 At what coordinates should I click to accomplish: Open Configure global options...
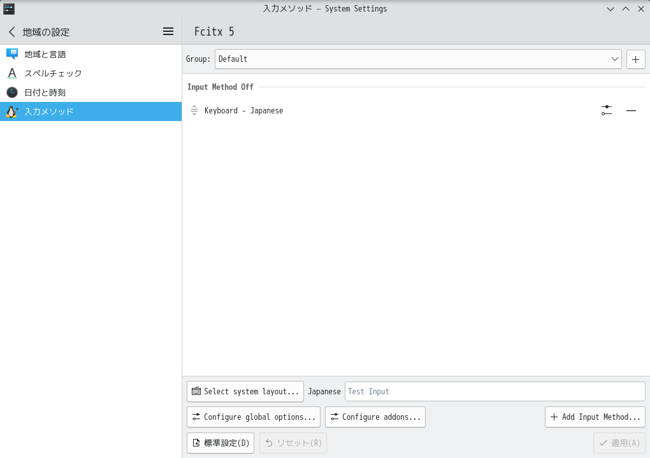click(x=254, y=417)
